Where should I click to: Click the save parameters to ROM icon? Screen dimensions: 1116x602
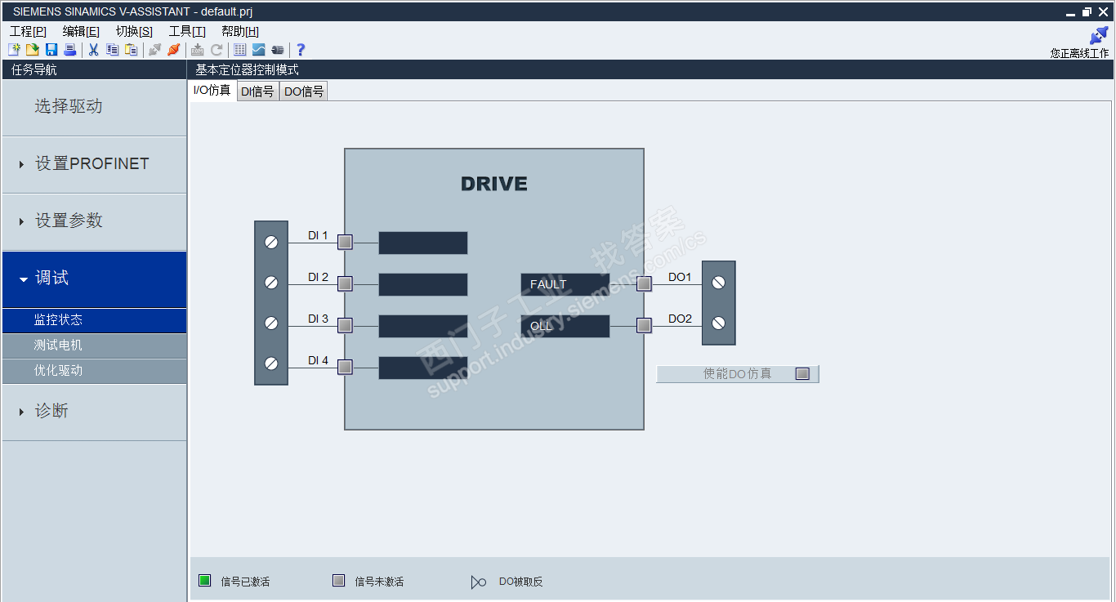[197, 50]
